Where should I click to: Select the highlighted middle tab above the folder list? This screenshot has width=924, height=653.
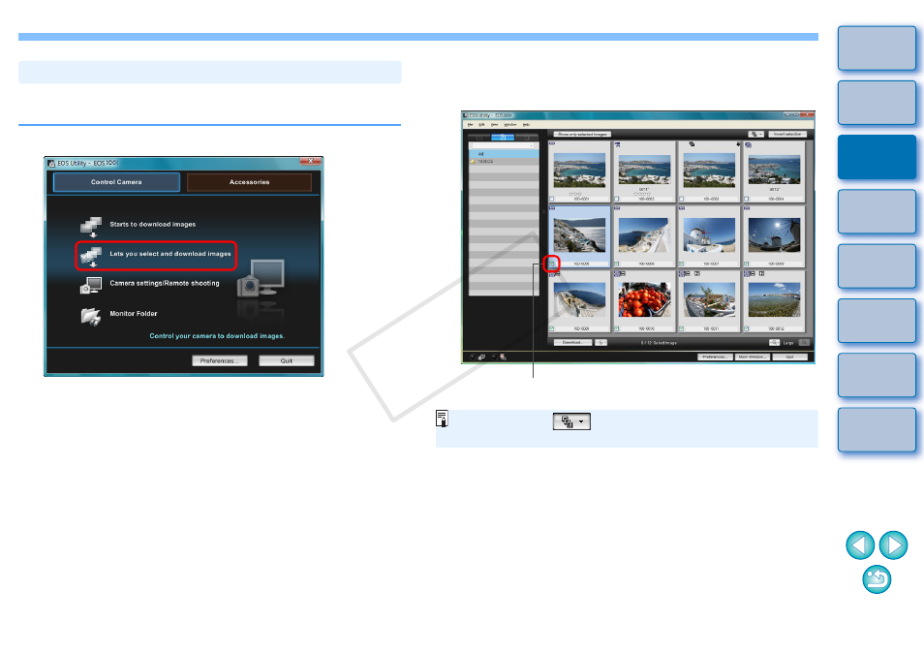coord(503,138)
